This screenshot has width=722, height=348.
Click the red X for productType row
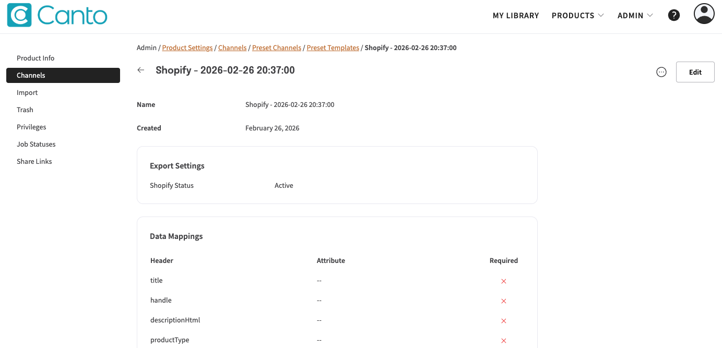click(x=504, y=341)
